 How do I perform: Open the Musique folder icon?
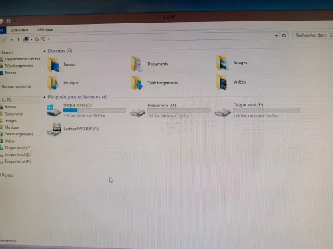pyautogui.click(x=53, y=83)
